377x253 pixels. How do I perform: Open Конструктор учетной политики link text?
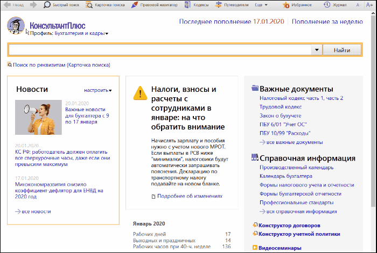(x=299, y=234)
